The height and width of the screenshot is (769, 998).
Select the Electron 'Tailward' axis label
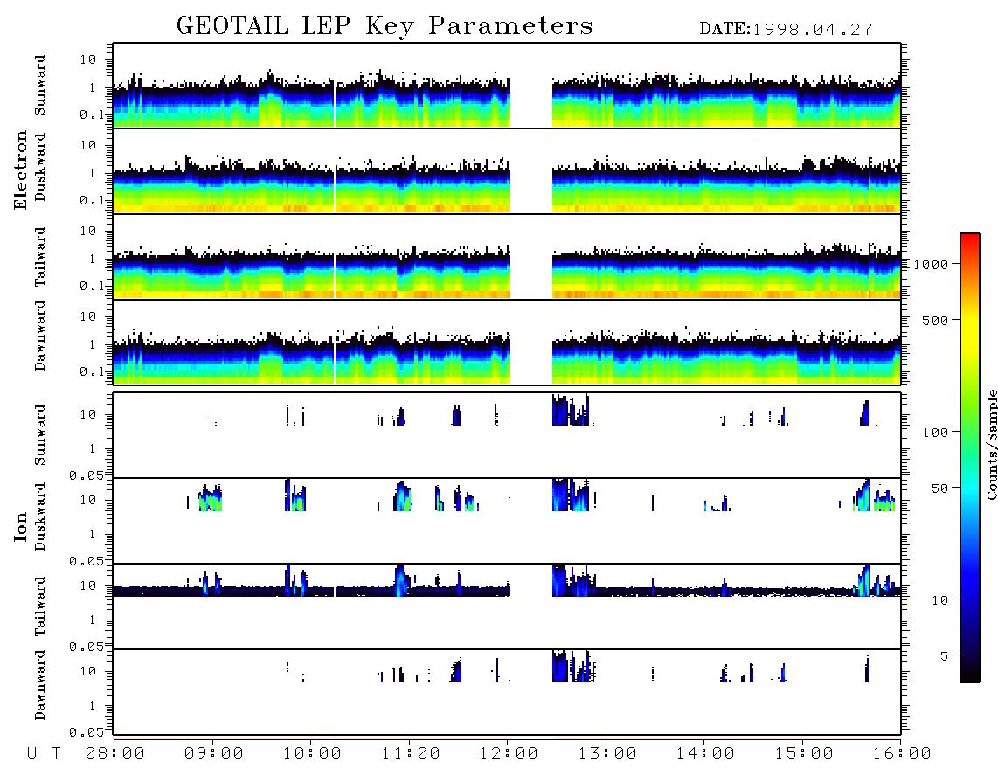[40, 257]
